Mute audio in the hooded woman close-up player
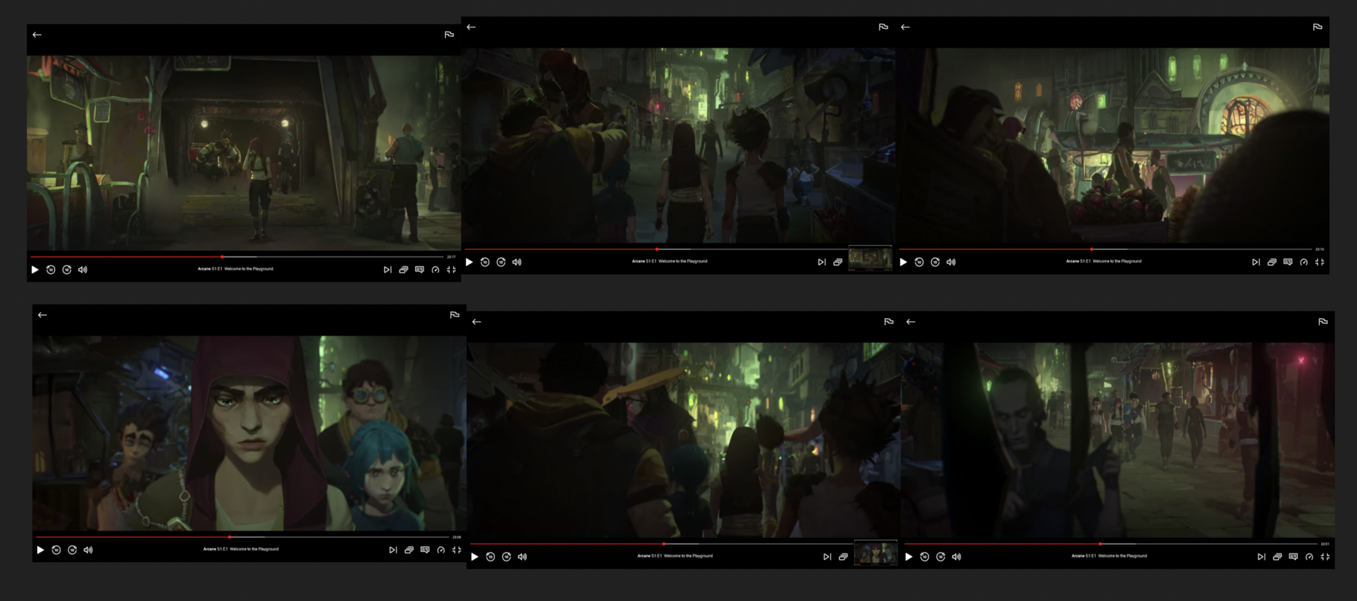 coord(88,550)
